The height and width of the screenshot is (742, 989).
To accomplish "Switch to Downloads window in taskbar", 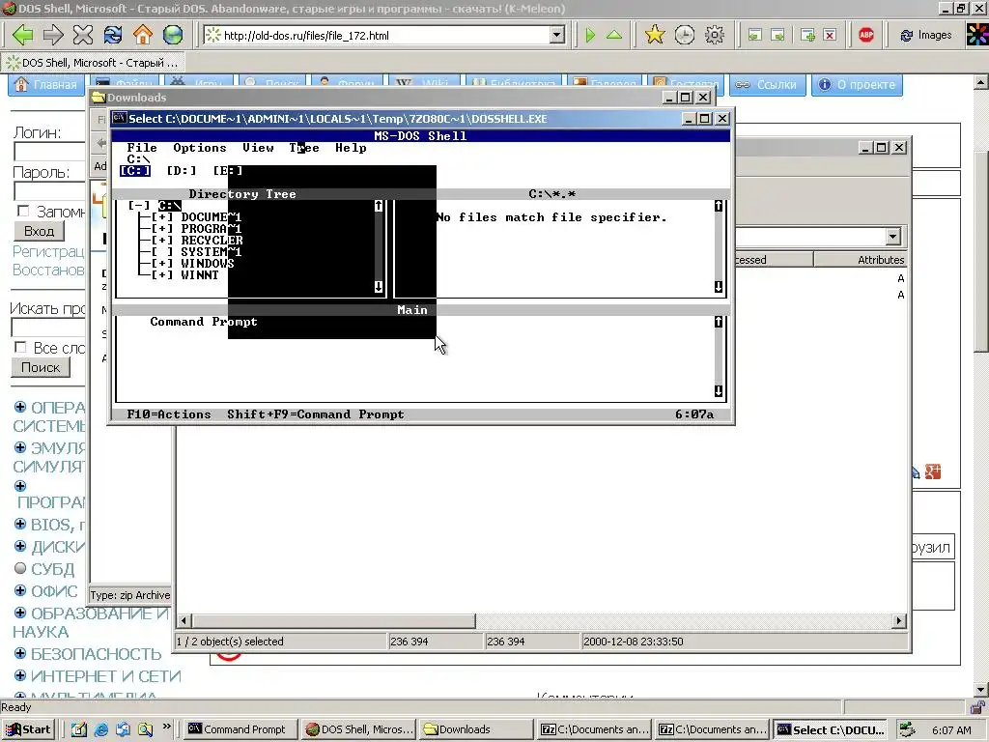I will (x=477, y=729).
